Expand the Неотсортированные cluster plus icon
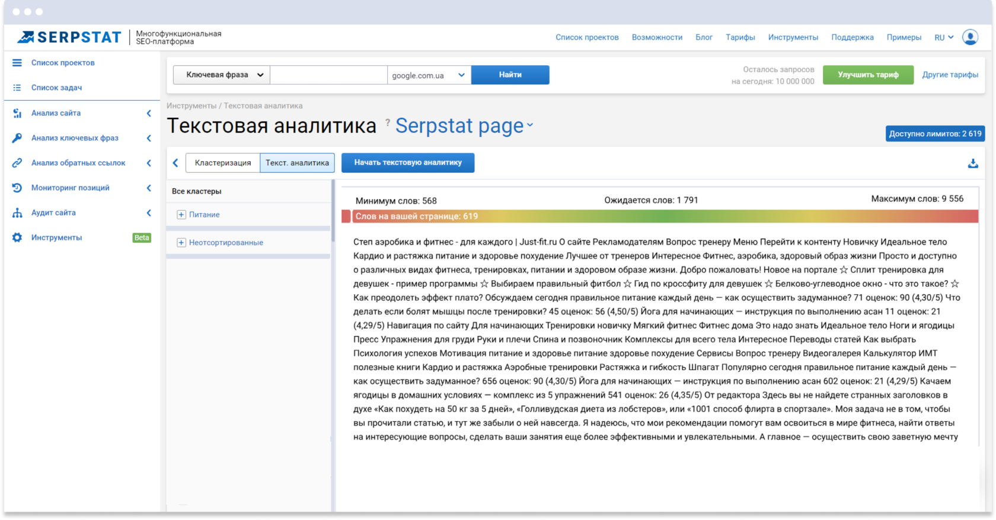996x520 pixels. click(x=181, y=242)
